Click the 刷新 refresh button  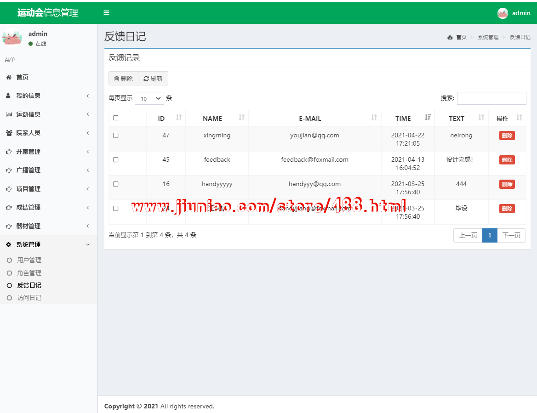coord(153,79)
